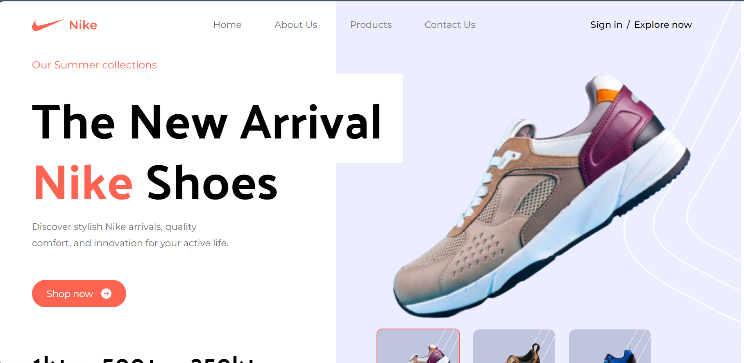Click the slash separator beside Sign in
This screenshot has height=363, width=744.
628,25
